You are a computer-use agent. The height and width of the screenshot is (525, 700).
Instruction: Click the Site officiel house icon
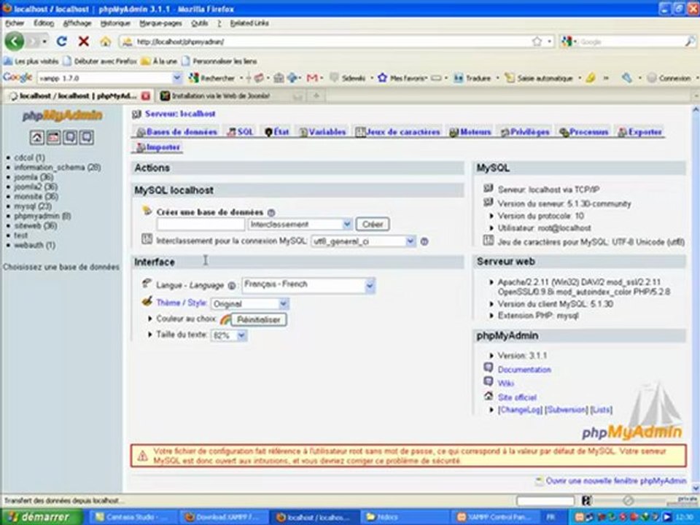489,395
